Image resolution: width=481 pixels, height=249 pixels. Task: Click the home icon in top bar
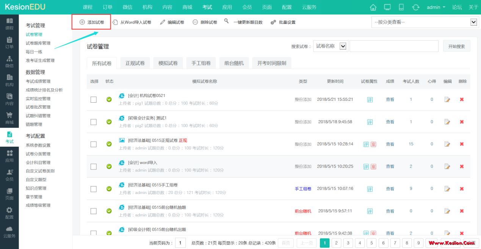pos(373,7)
